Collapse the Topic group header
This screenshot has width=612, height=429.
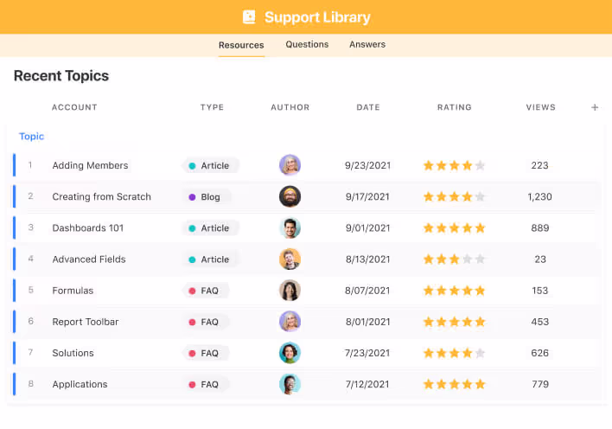32,137
